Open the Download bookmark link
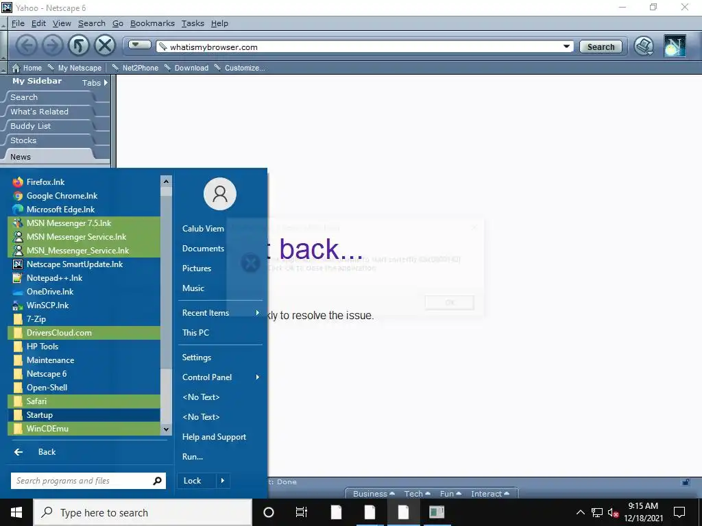This screenshot has width=702, height=526. tap(186, 68)
